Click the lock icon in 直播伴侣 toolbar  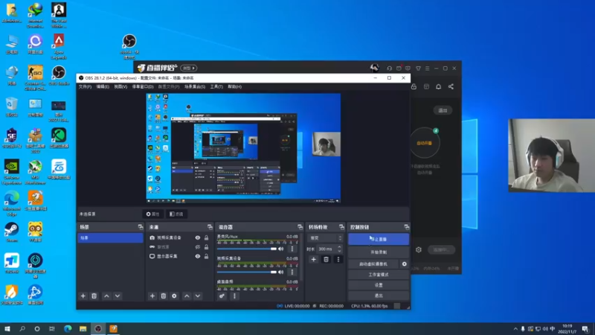tap(414, 86)
